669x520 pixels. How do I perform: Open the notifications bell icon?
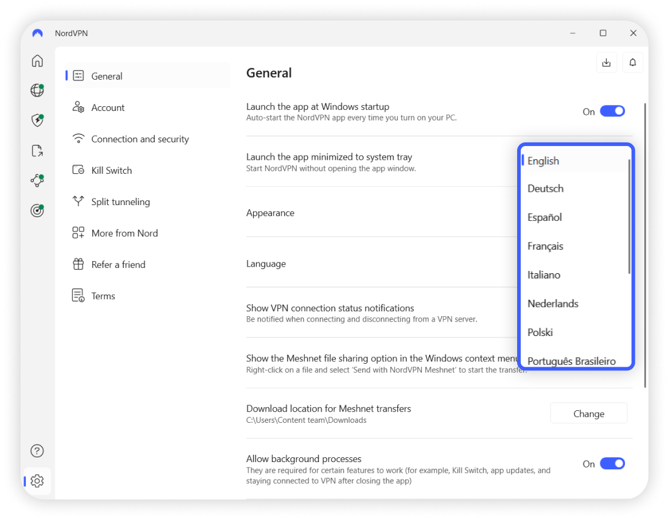click(633, 63)
